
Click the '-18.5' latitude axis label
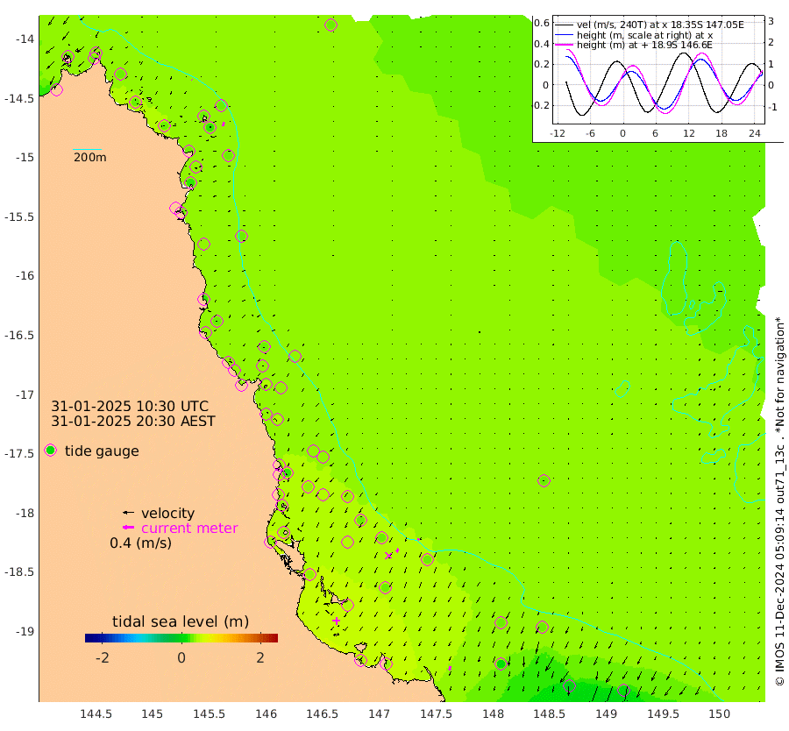pos(19,572)
